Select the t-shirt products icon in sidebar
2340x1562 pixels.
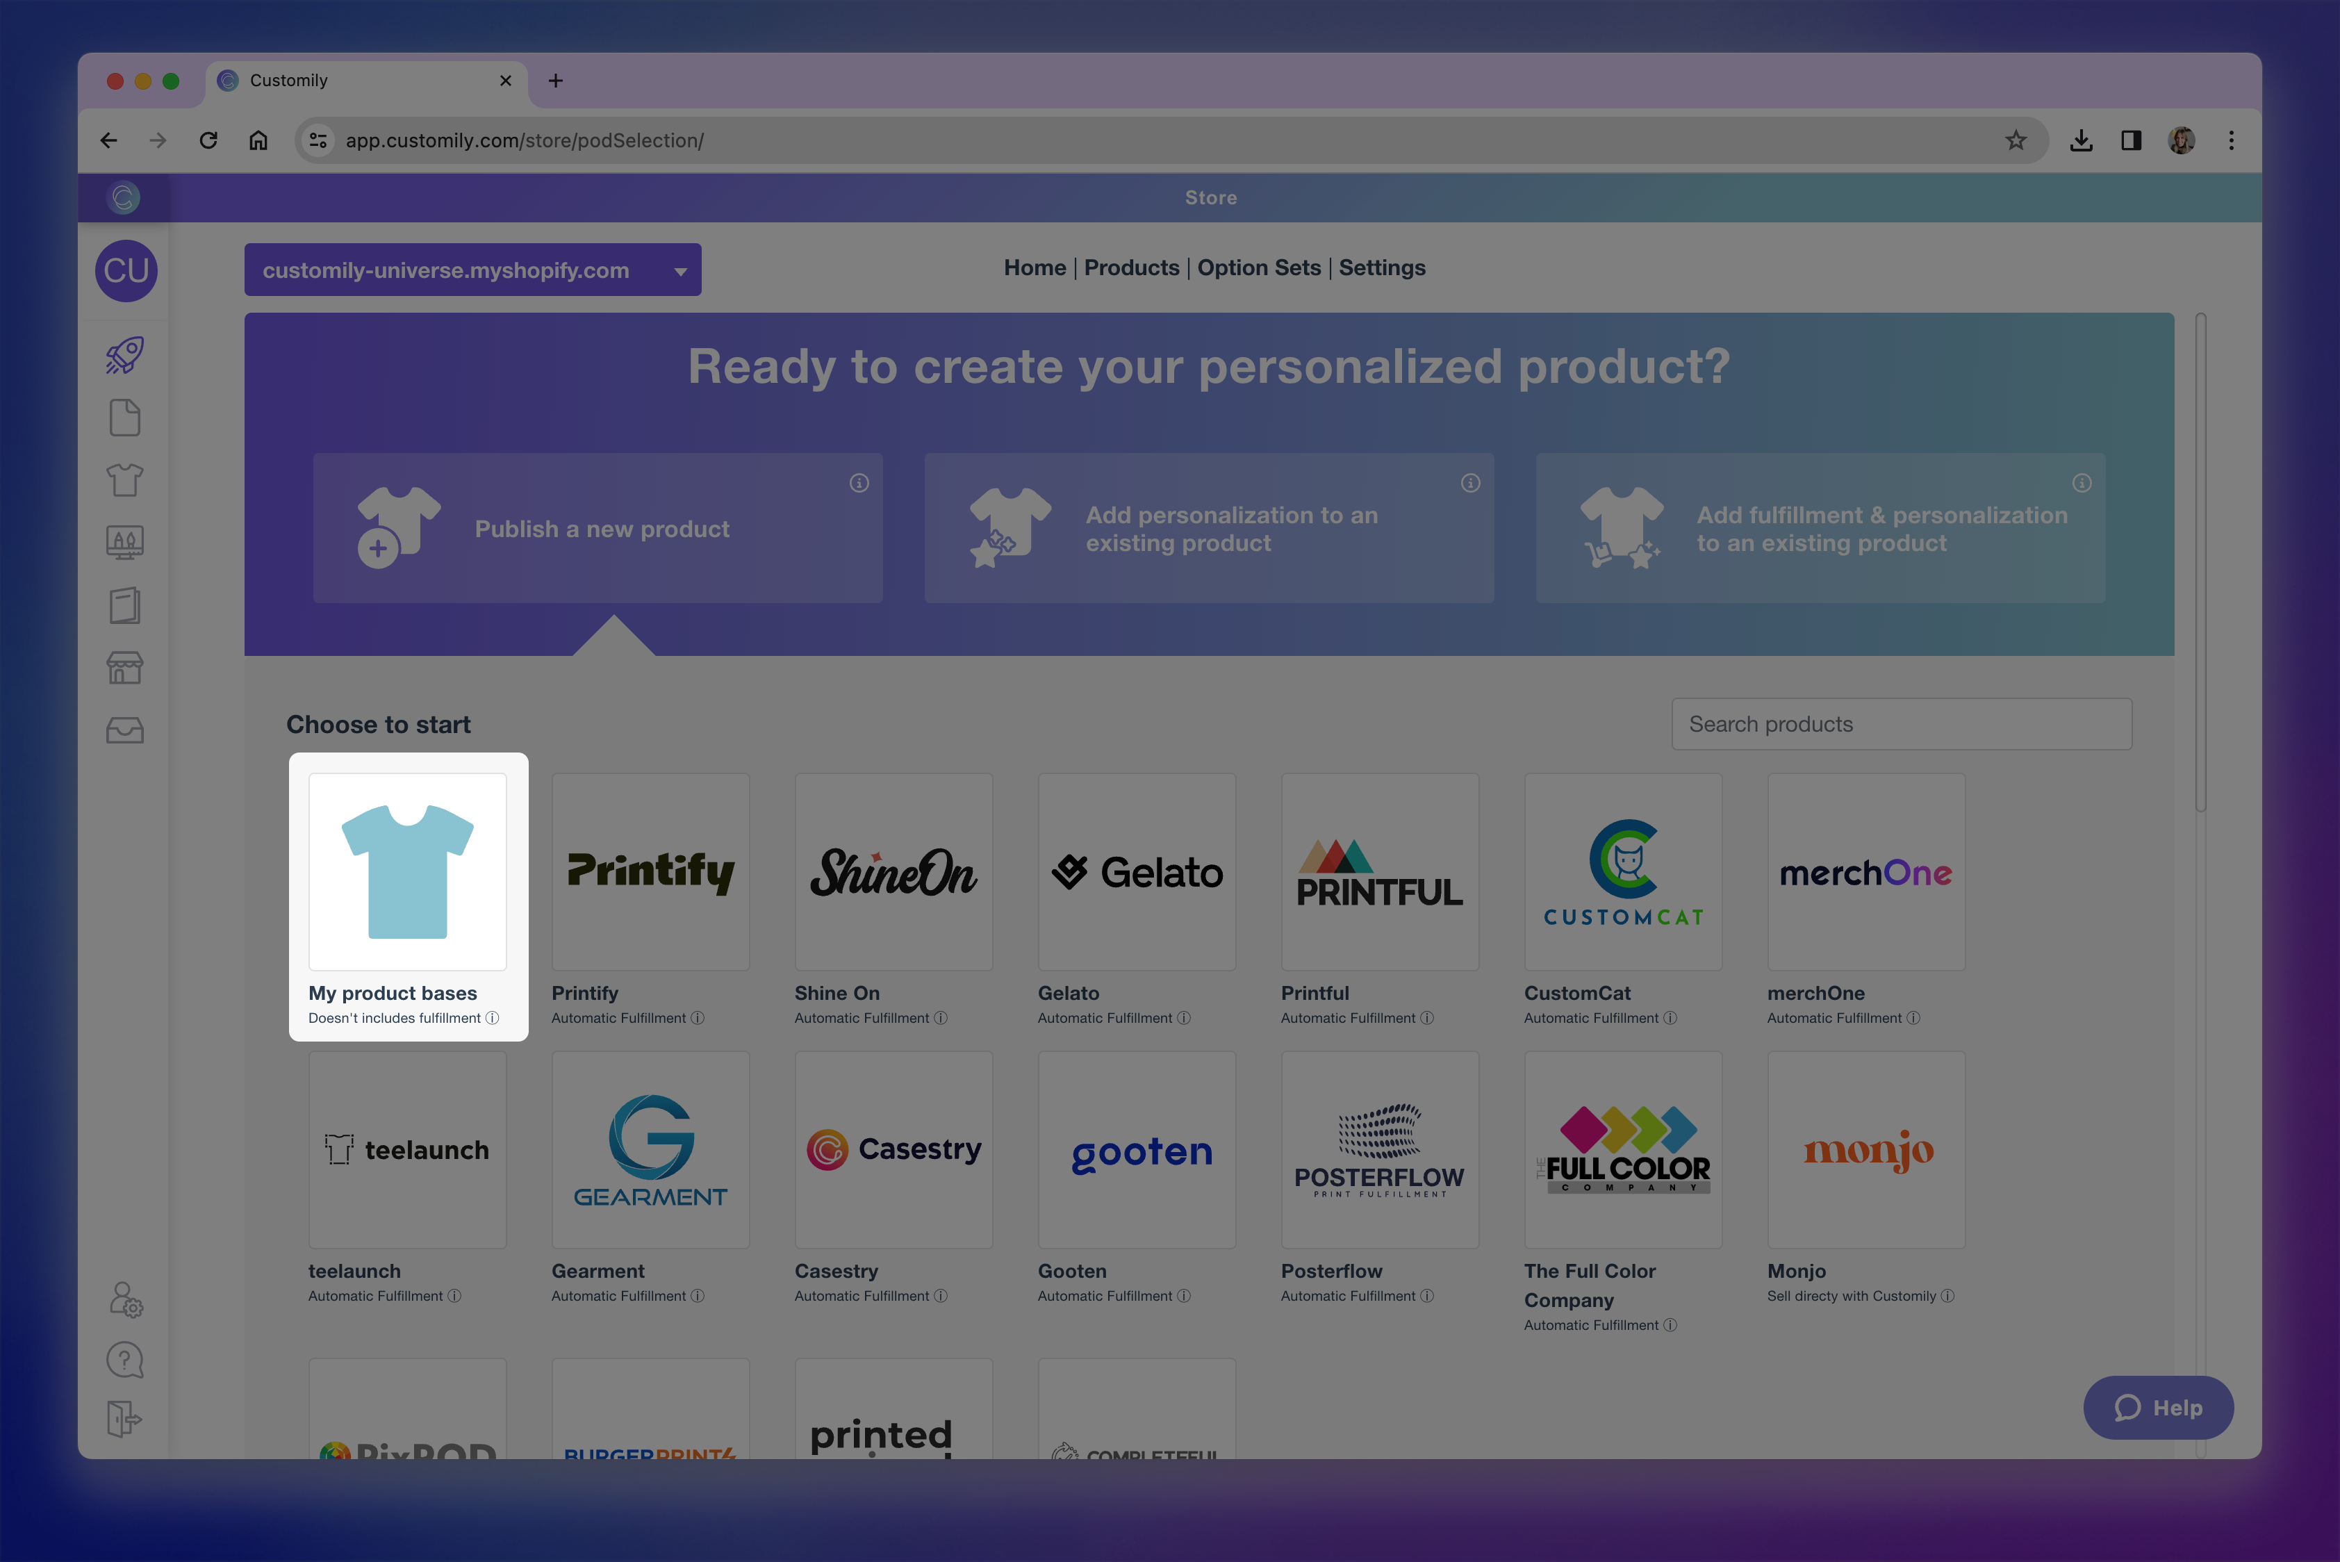124,480
